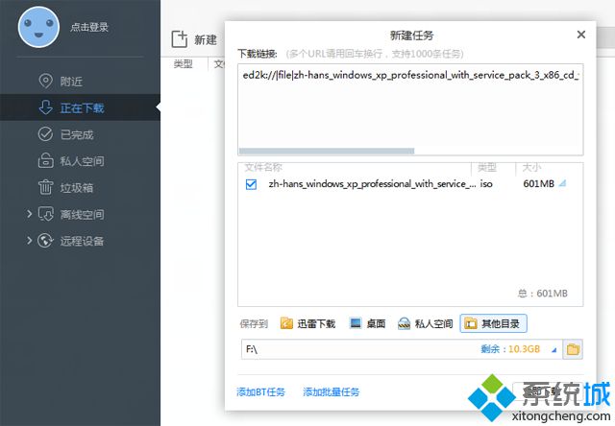Open 远程设备 remote devices item
This screenshot has height=426, width=615.
click(x=82, y=241)
